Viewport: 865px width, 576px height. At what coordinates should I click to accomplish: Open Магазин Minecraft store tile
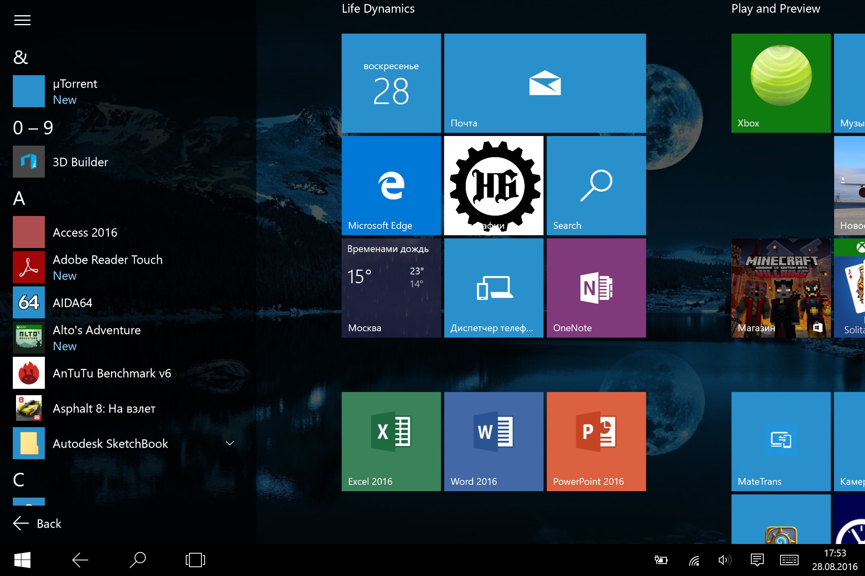[x=781, y=288]
